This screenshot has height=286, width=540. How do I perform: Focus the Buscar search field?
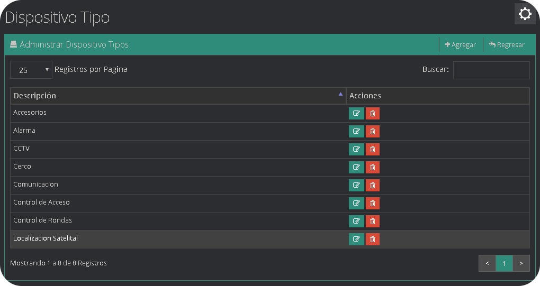coord(491,70)
